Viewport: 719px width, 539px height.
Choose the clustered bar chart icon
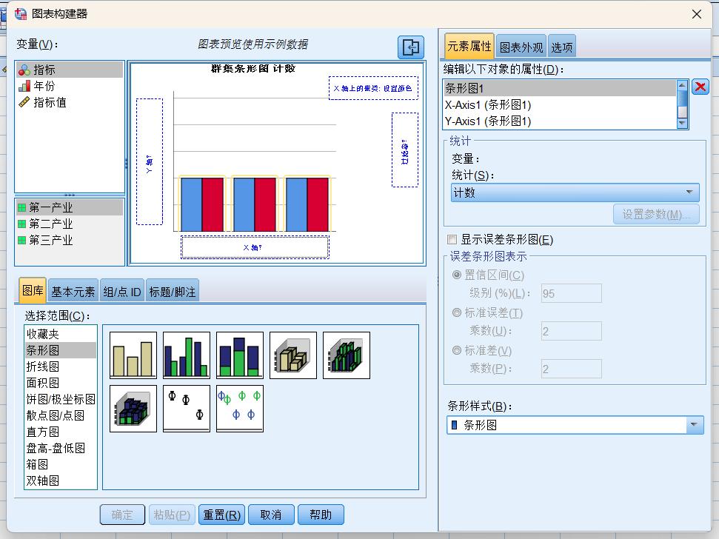(x=186, y=355)
